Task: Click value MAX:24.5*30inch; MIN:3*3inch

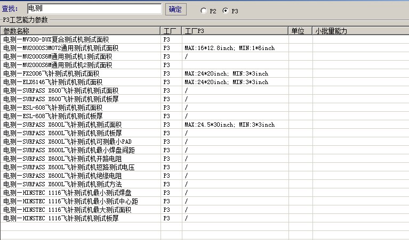Action: point(229,125)
